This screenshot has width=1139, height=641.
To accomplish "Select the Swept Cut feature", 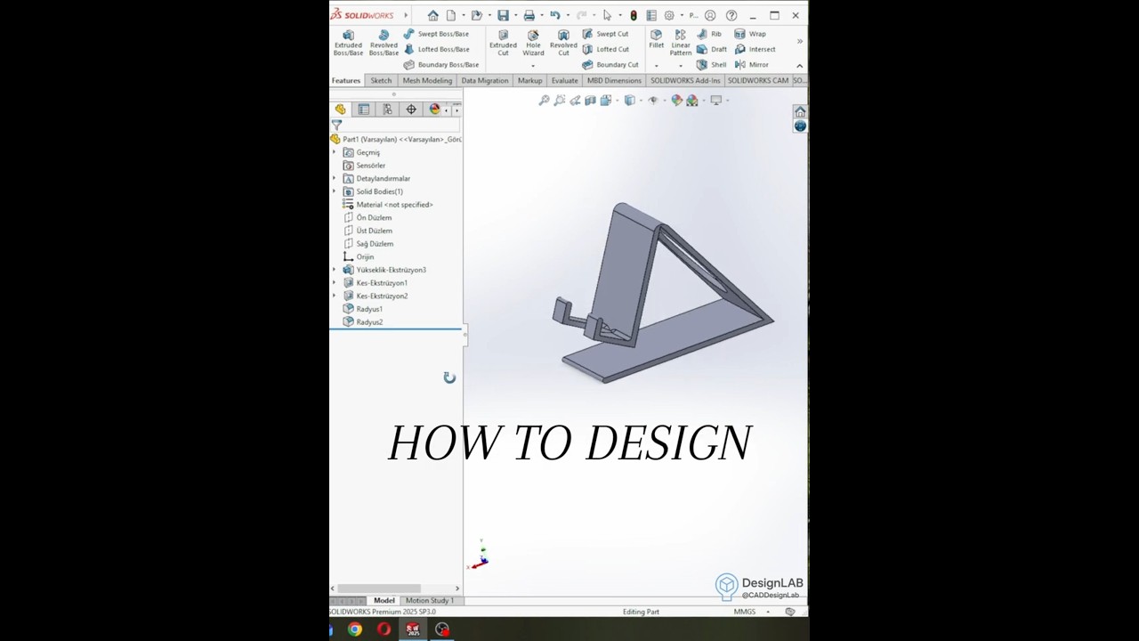I will point(605,34).
